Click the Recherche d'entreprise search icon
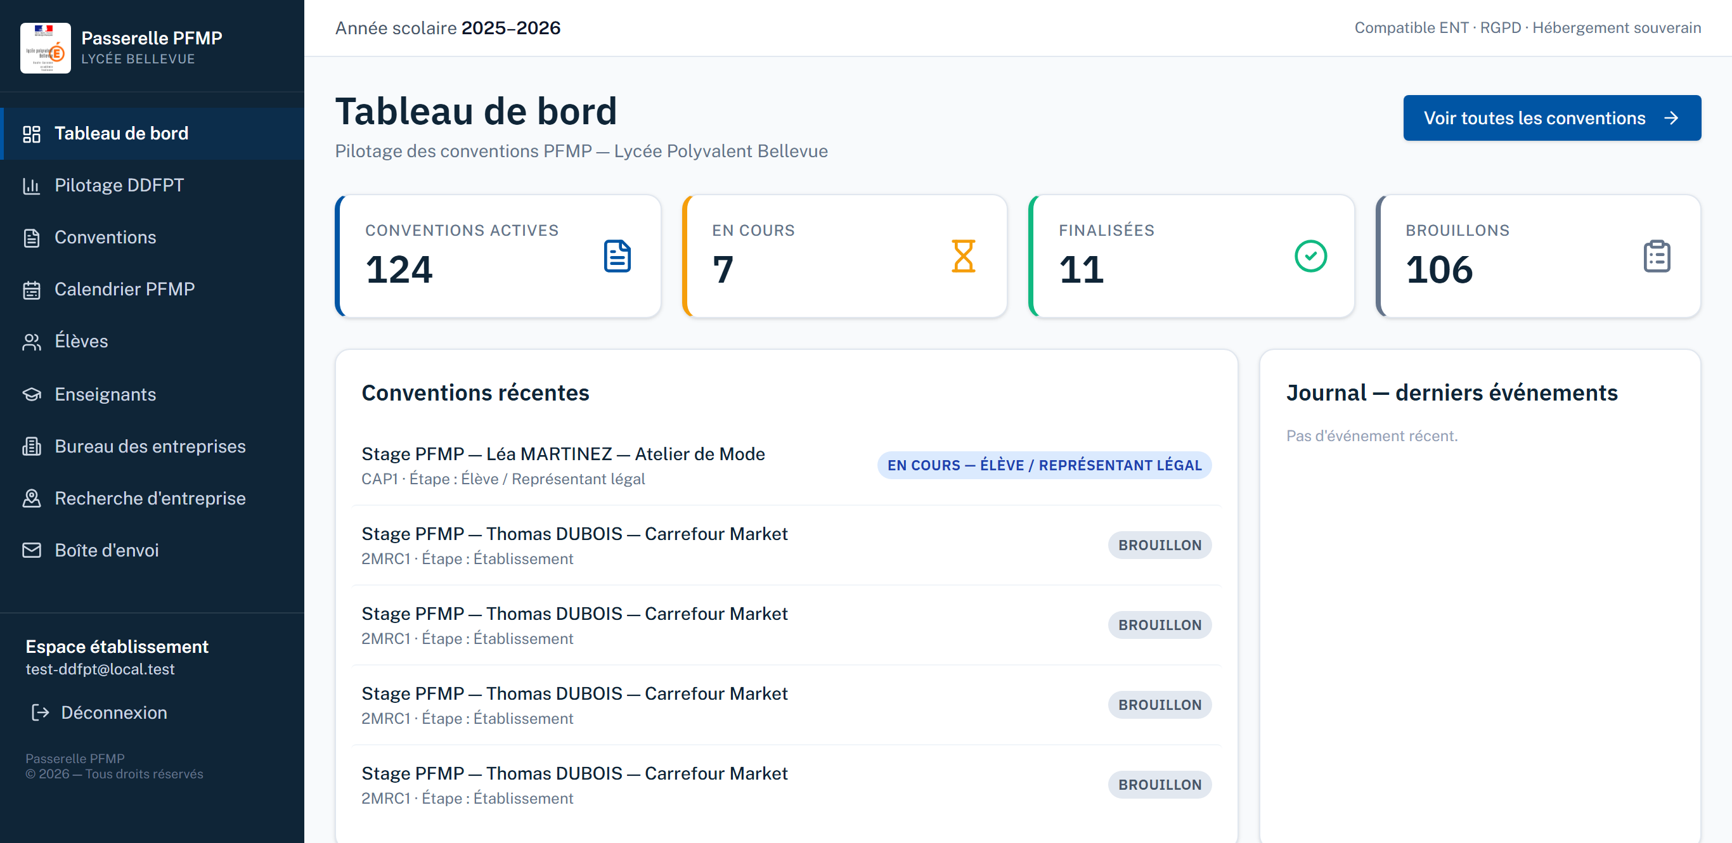This screenshot has width=1732, height=843. coord(32,498)
